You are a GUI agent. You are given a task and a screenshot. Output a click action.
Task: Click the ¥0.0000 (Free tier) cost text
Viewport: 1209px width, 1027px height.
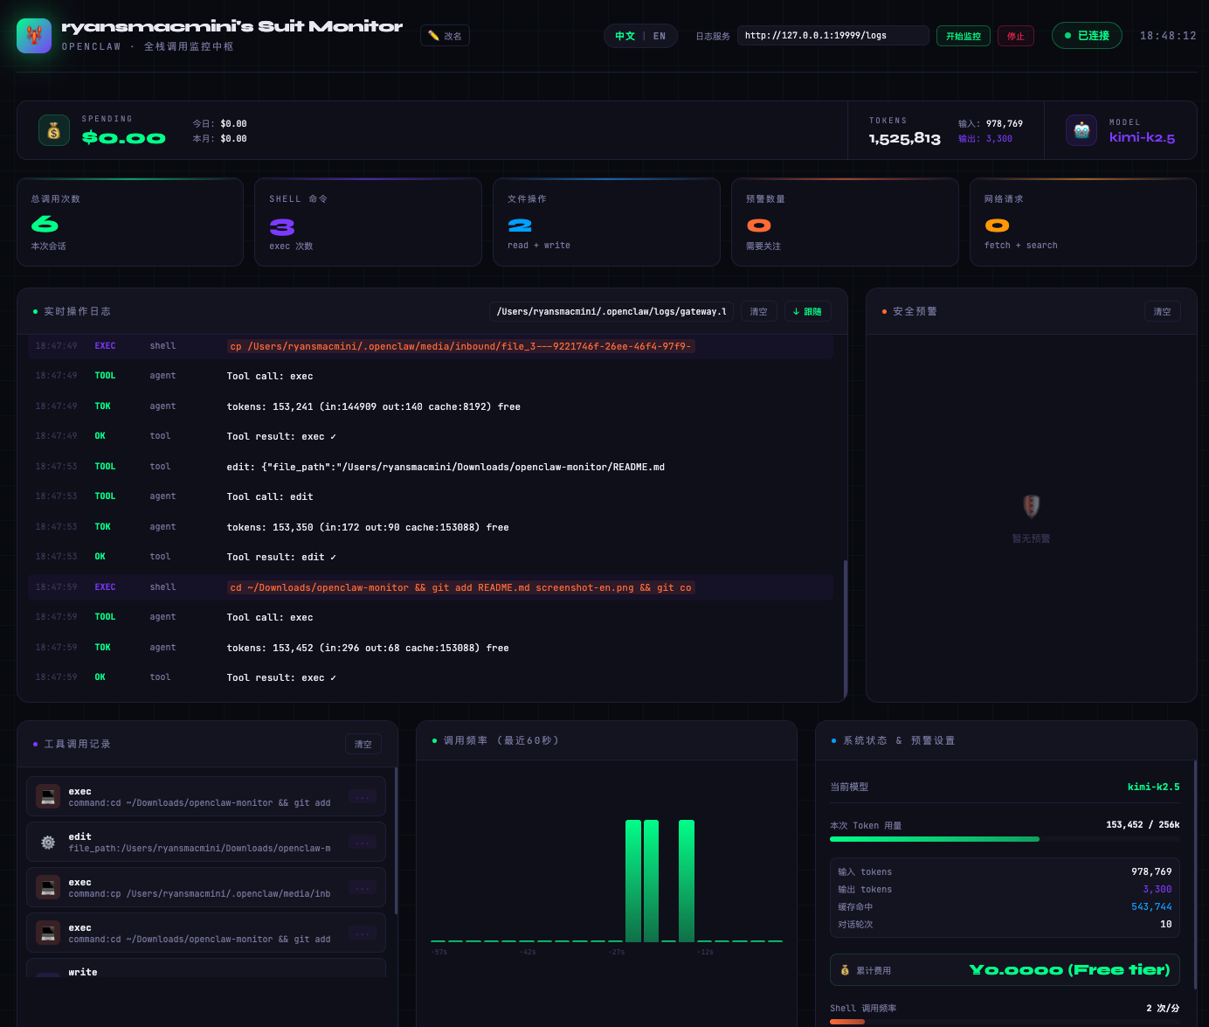coord(1069,970)
